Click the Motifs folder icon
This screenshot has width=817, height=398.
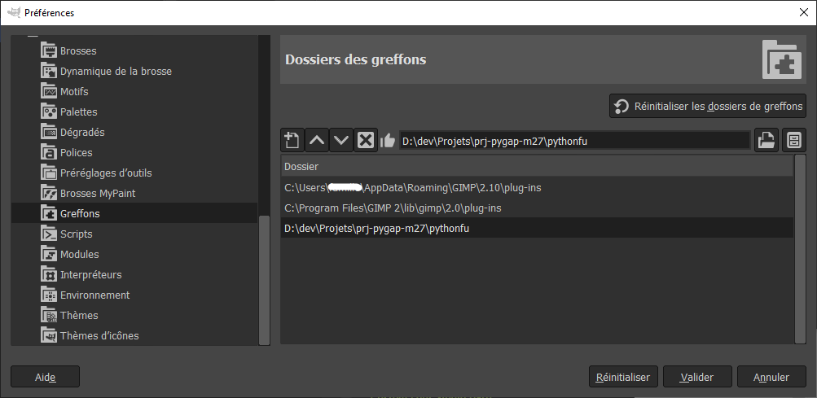pyautogui.click(x=49, y=92)
